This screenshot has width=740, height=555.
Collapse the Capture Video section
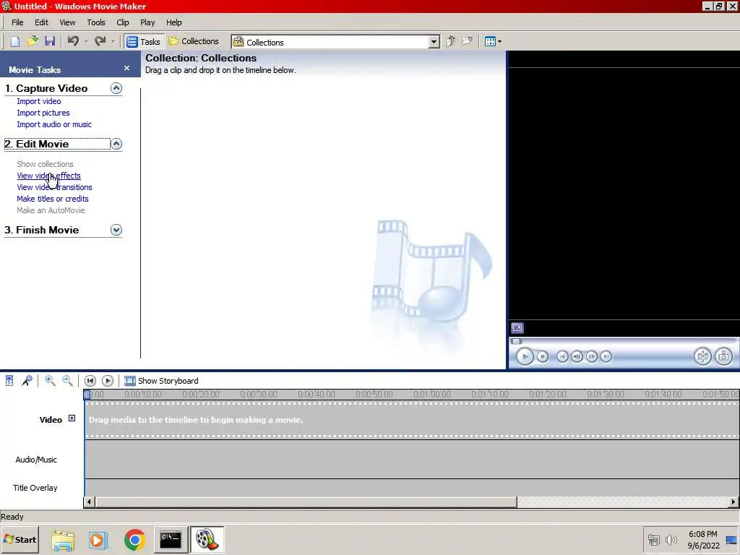point(116,88)
